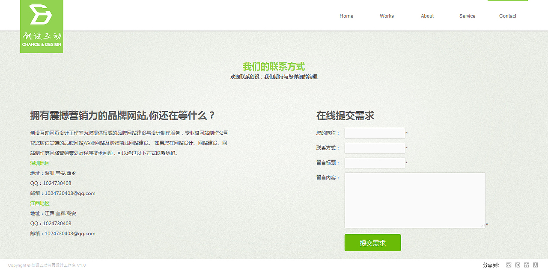The image size is (548, 271).
Task: Click the footer copyright text
Action: point(47,265)
